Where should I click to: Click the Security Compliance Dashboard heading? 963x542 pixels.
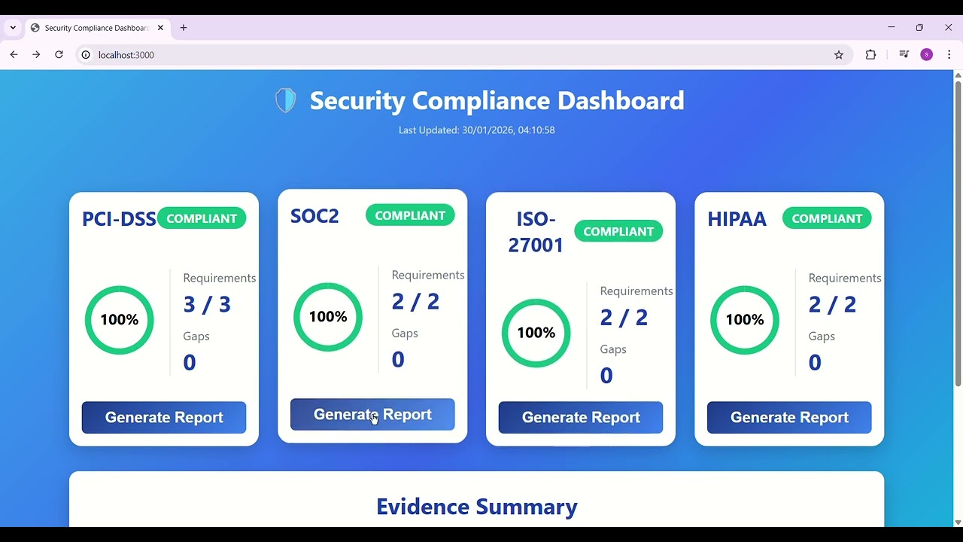(x=497, y=100)
